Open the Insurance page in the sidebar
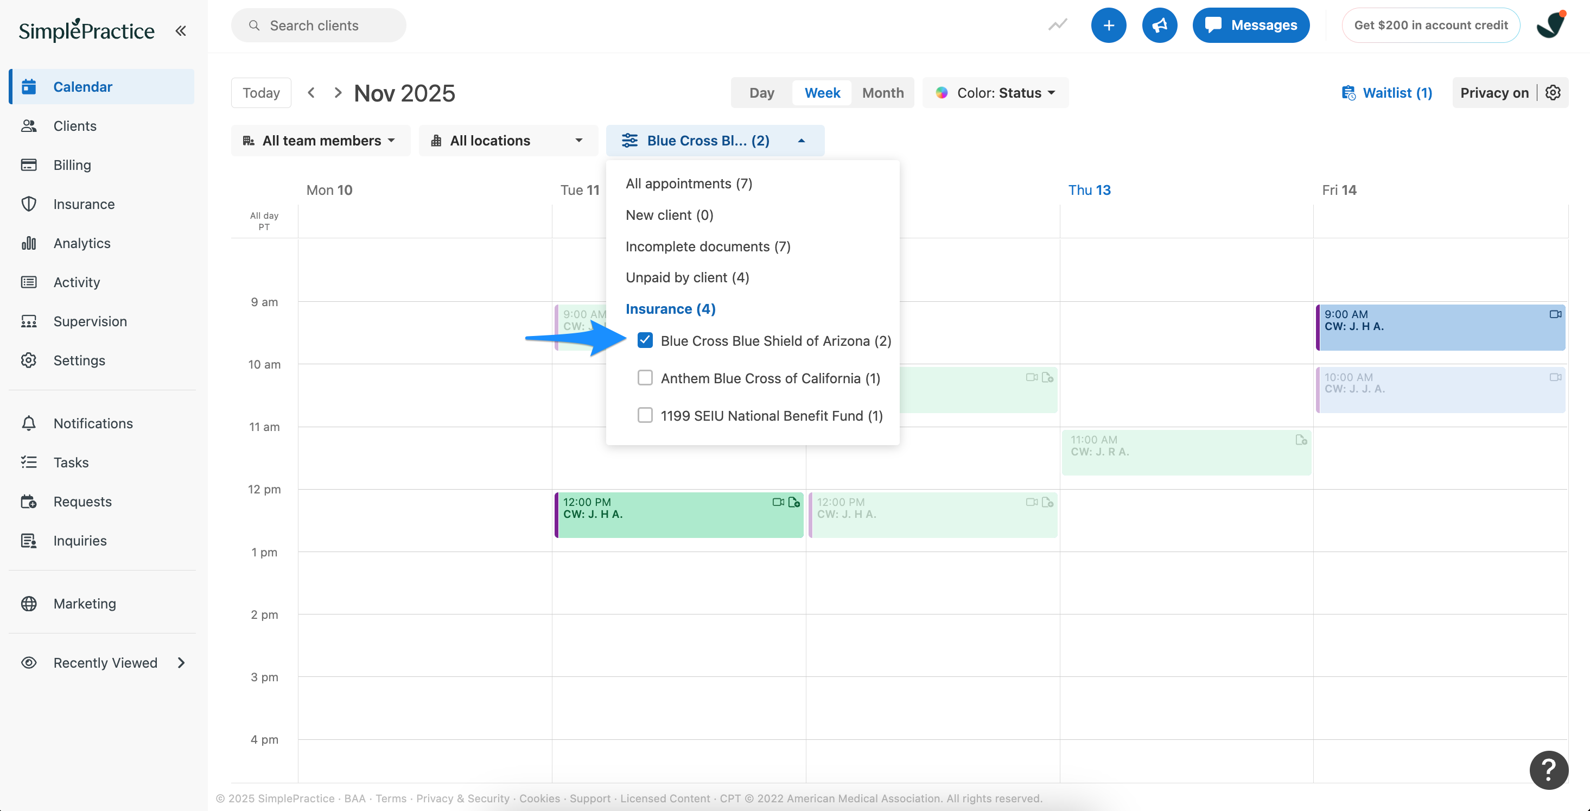The height and width of the screenshot is (811, 1590). pyautogui.click(x=84, y=204)
